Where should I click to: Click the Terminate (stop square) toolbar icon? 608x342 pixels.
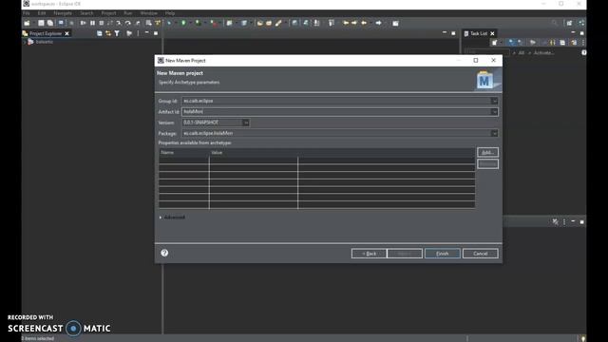pyautogui.click(x=102, y=23)
